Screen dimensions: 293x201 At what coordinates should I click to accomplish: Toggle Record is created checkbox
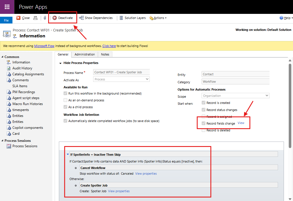pyautogui.click(x=204, y=103)
